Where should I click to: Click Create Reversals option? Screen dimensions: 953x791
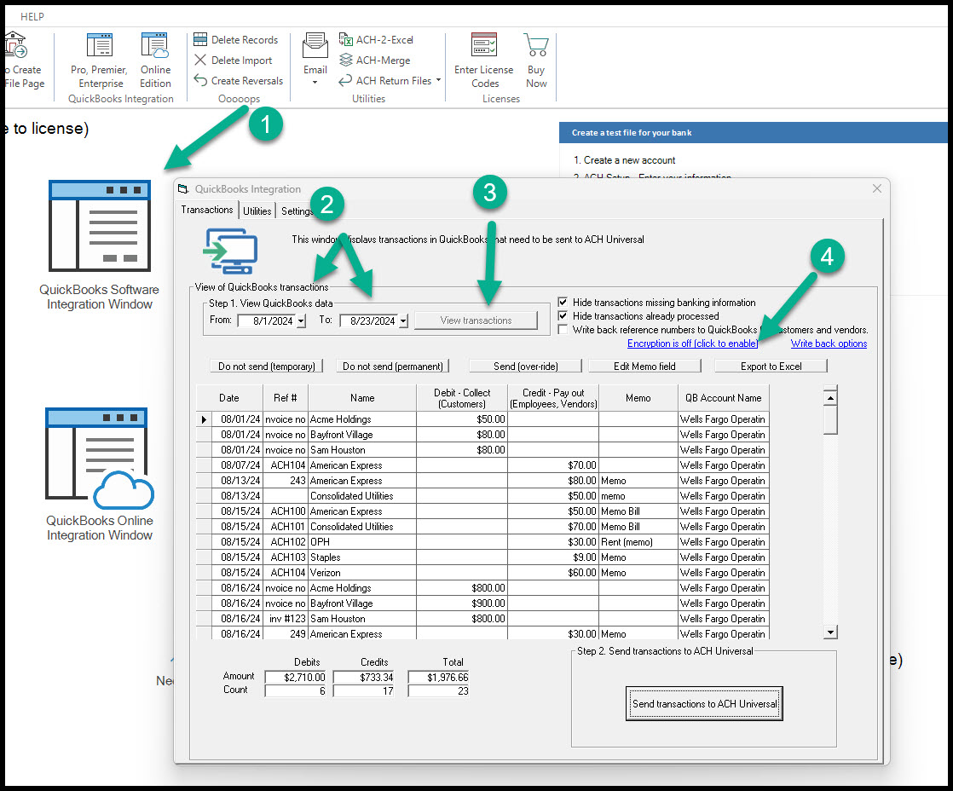(x=239, y=80)
